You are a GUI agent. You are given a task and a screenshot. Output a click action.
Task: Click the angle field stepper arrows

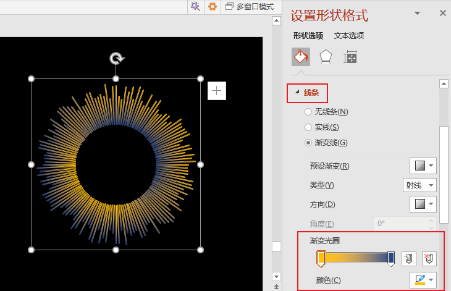pyautogui.click(x=431, y=224)
